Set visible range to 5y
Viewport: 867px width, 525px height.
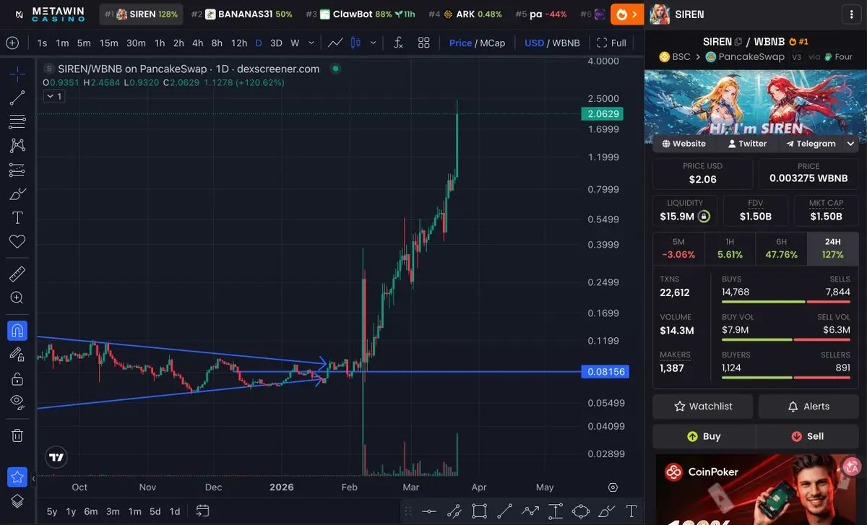[52, 511]
